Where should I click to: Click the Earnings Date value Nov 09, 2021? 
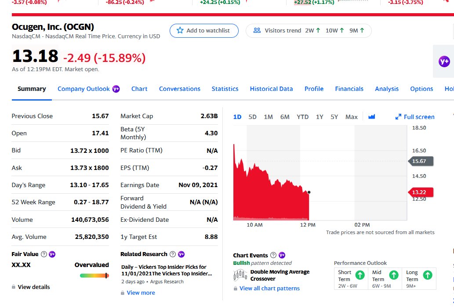pyautogui.click(x=198, y=185)
